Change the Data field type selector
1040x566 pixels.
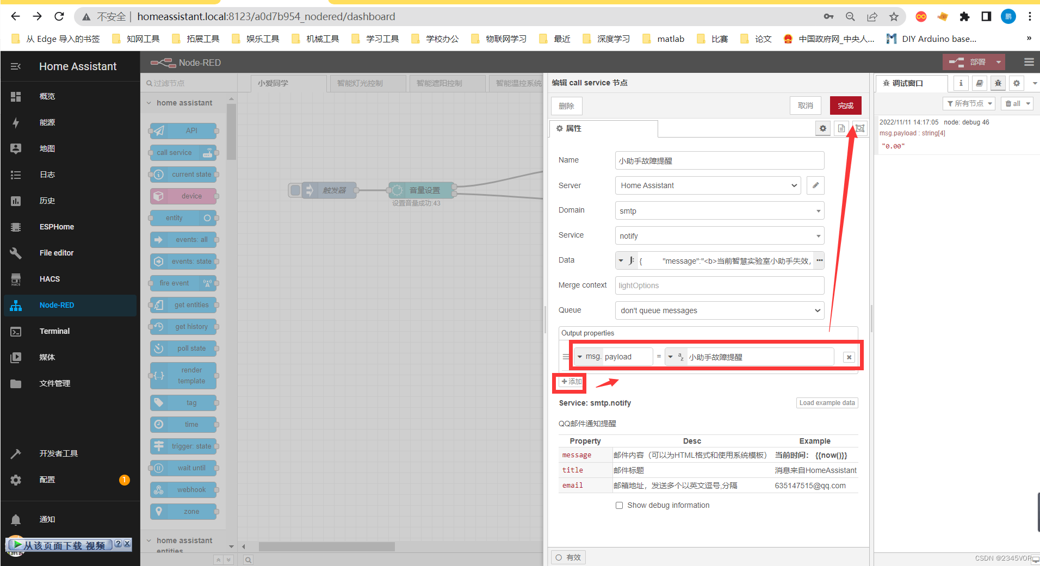coord(627,260)
